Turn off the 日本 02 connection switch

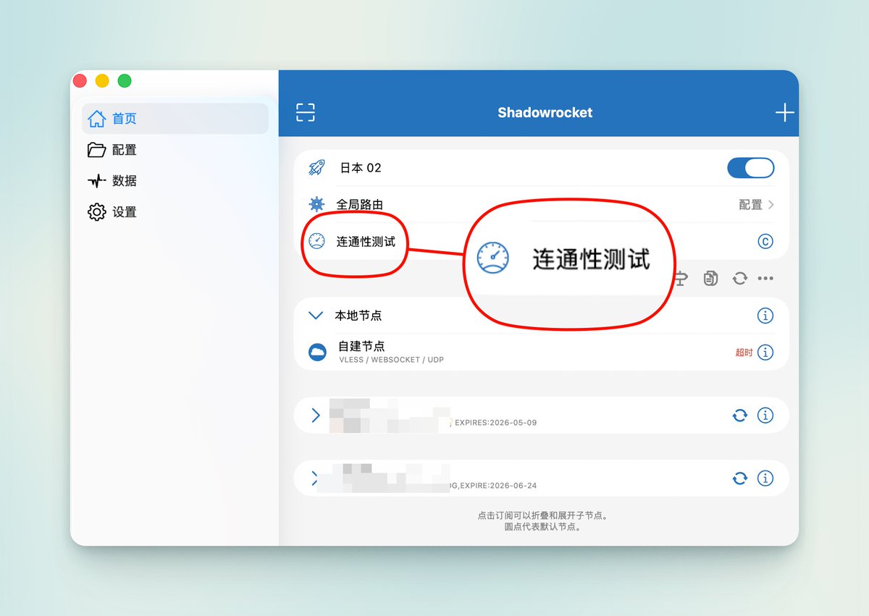coord(750,168)
